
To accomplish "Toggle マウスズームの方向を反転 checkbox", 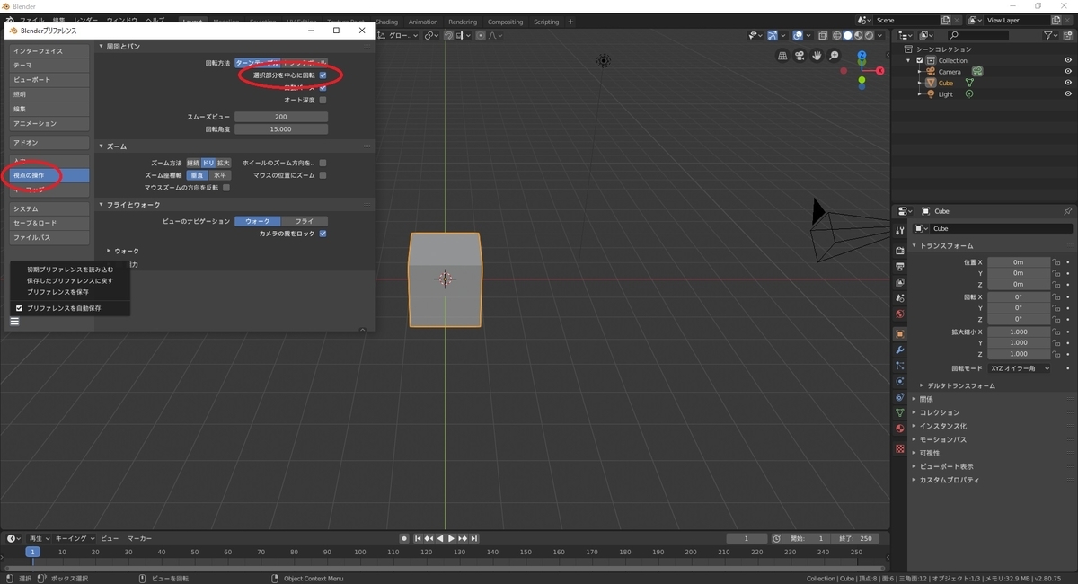I will pyautogui.click(x=226, y=188).
